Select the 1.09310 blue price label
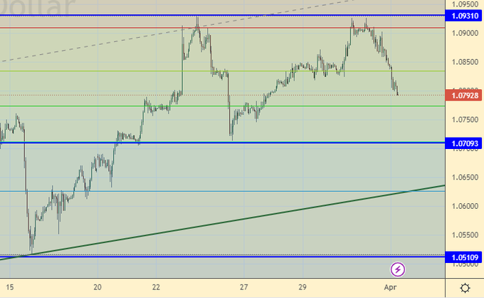 point(464,15)
